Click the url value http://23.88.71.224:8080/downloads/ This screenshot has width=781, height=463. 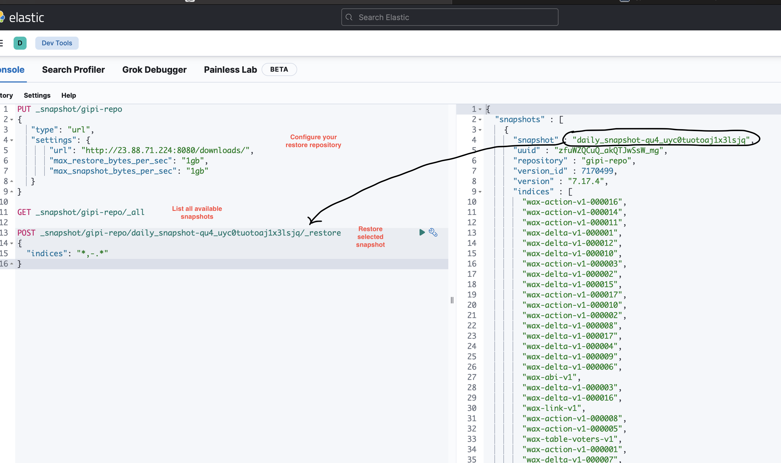(165, 150)
